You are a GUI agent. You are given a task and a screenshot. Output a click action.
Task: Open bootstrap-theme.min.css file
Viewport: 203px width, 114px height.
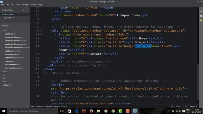[x=15, y=44]
